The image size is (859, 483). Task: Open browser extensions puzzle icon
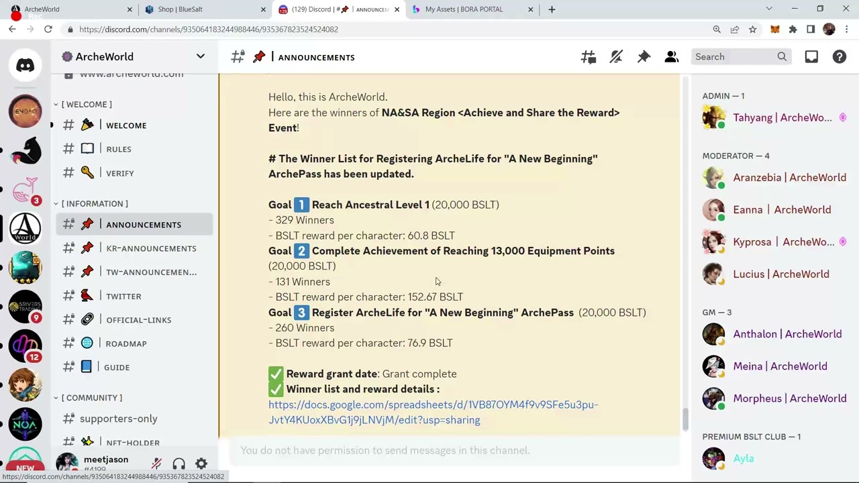pos(793,30)
